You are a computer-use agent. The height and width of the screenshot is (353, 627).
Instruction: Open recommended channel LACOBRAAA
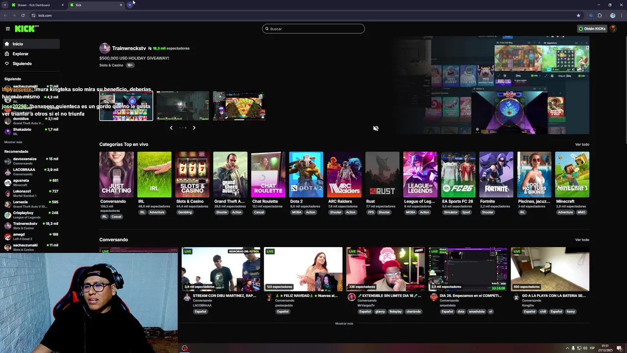coord(30,172)
